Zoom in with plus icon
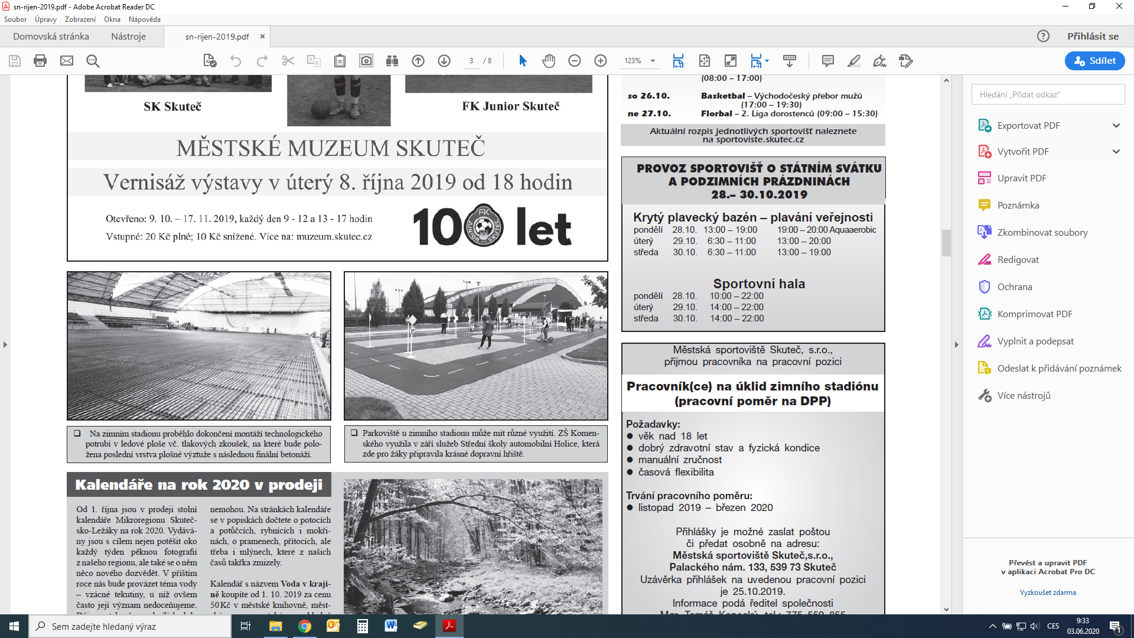This screenshot has width=1134, height=638. click(601, 61)
